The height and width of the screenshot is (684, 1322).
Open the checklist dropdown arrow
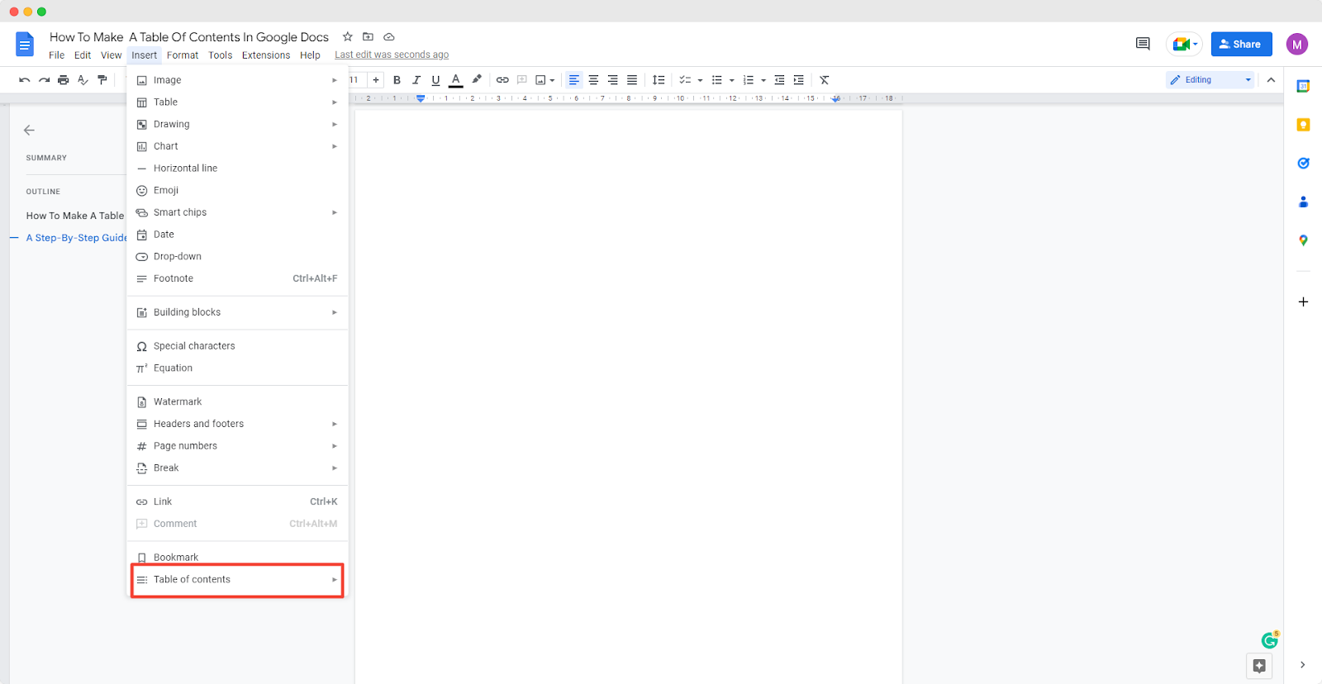[701, 81]
